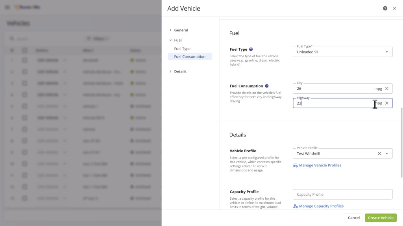This screenshot has height=226, width=403.
Task: Close the Add Vehicle panel
Action: pos(394,8)
